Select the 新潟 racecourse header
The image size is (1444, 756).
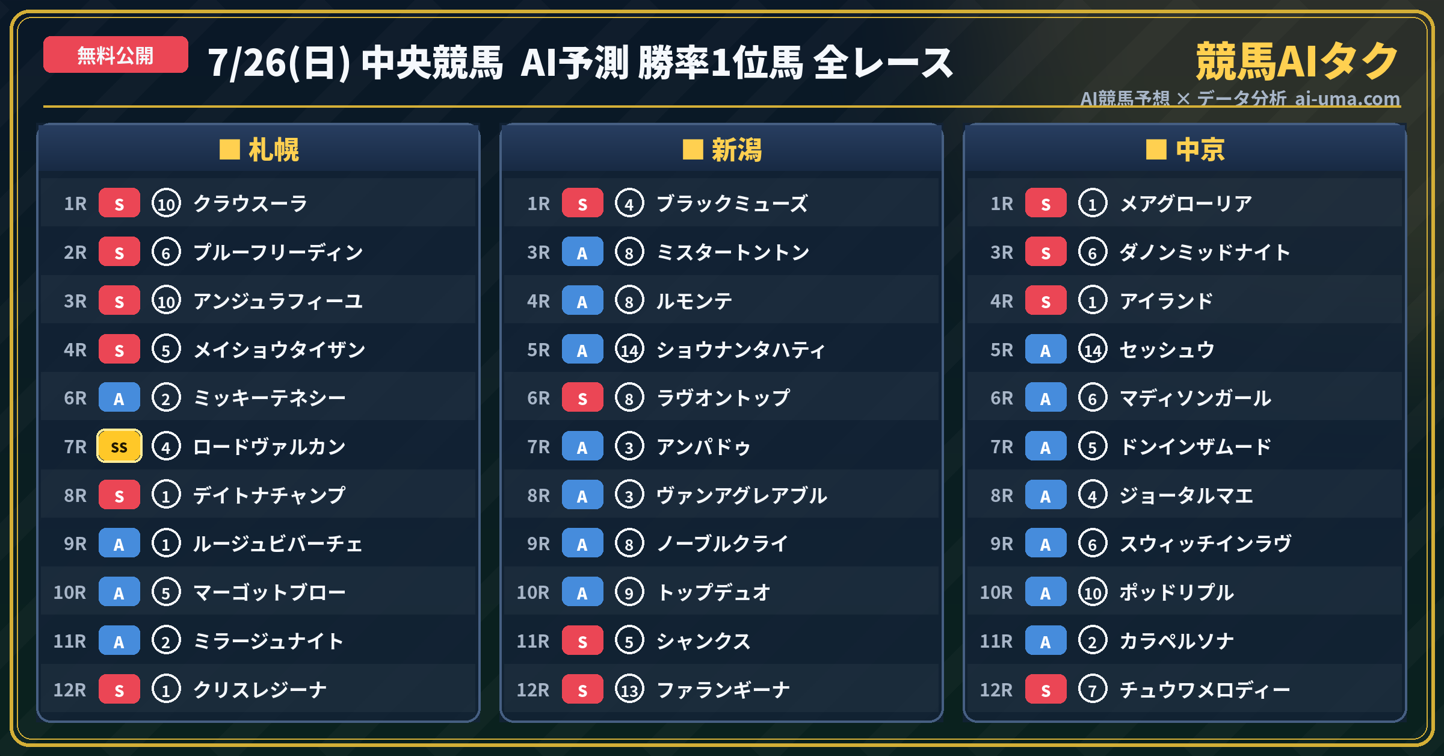[721, 149]
